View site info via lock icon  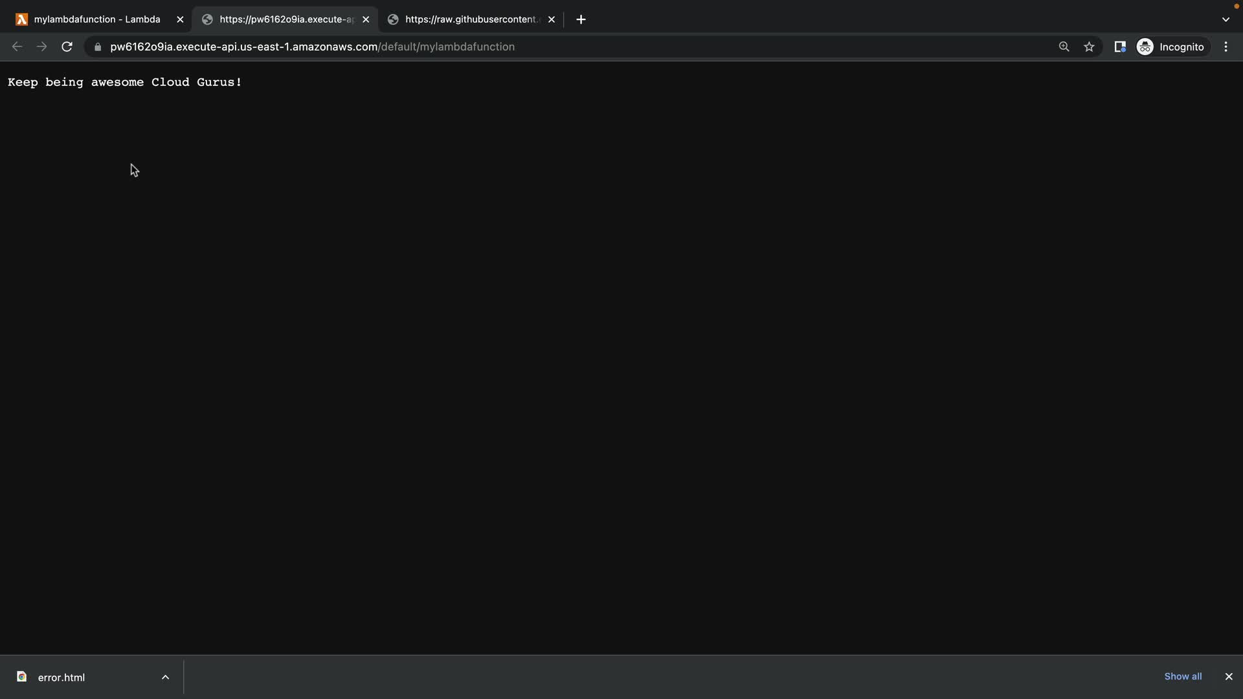[98, 47]
